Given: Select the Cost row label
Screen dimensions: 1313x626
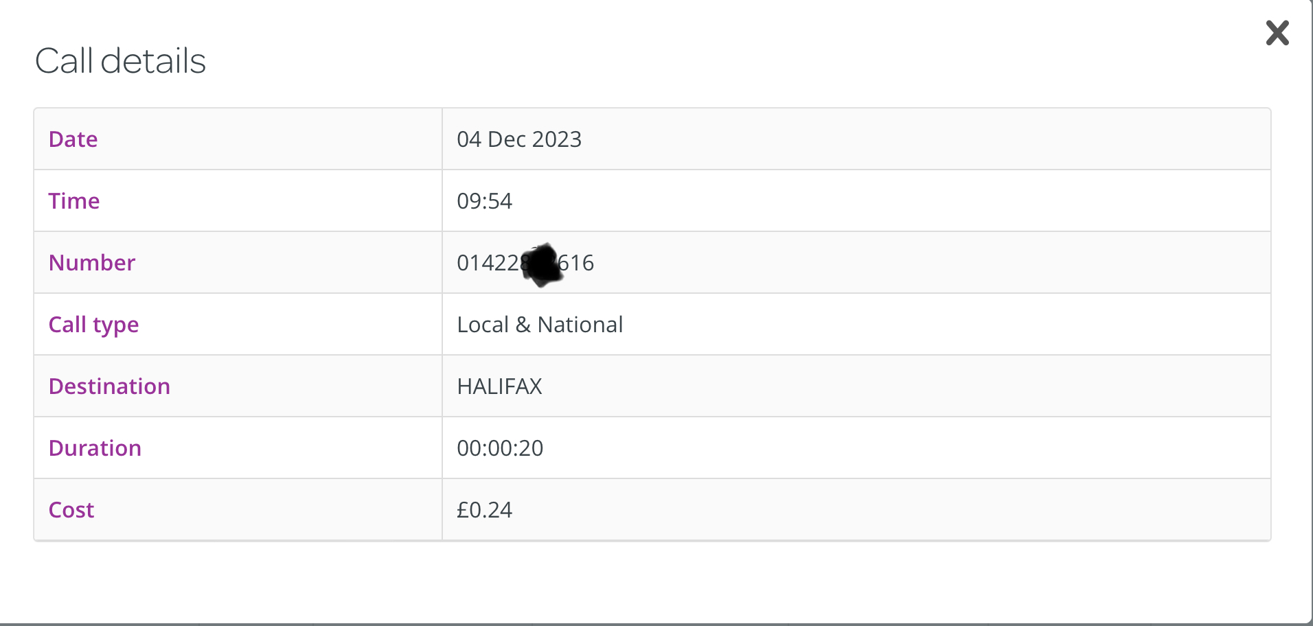Looking at the screenshot, I should pyautogui.click(x=71, y=509).
